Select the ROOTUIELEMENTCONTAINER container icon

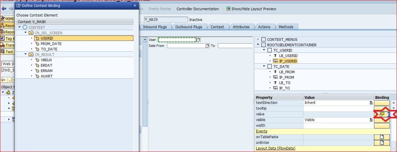click(264, 45)
